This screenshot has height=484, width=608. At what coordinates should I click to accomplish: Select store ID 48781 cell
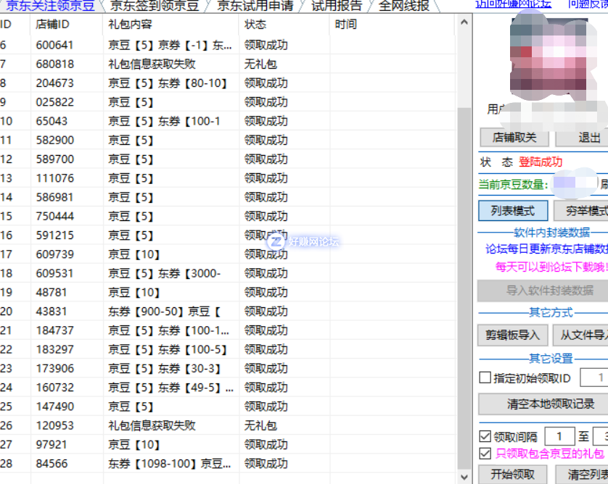[x=52, y=292]
